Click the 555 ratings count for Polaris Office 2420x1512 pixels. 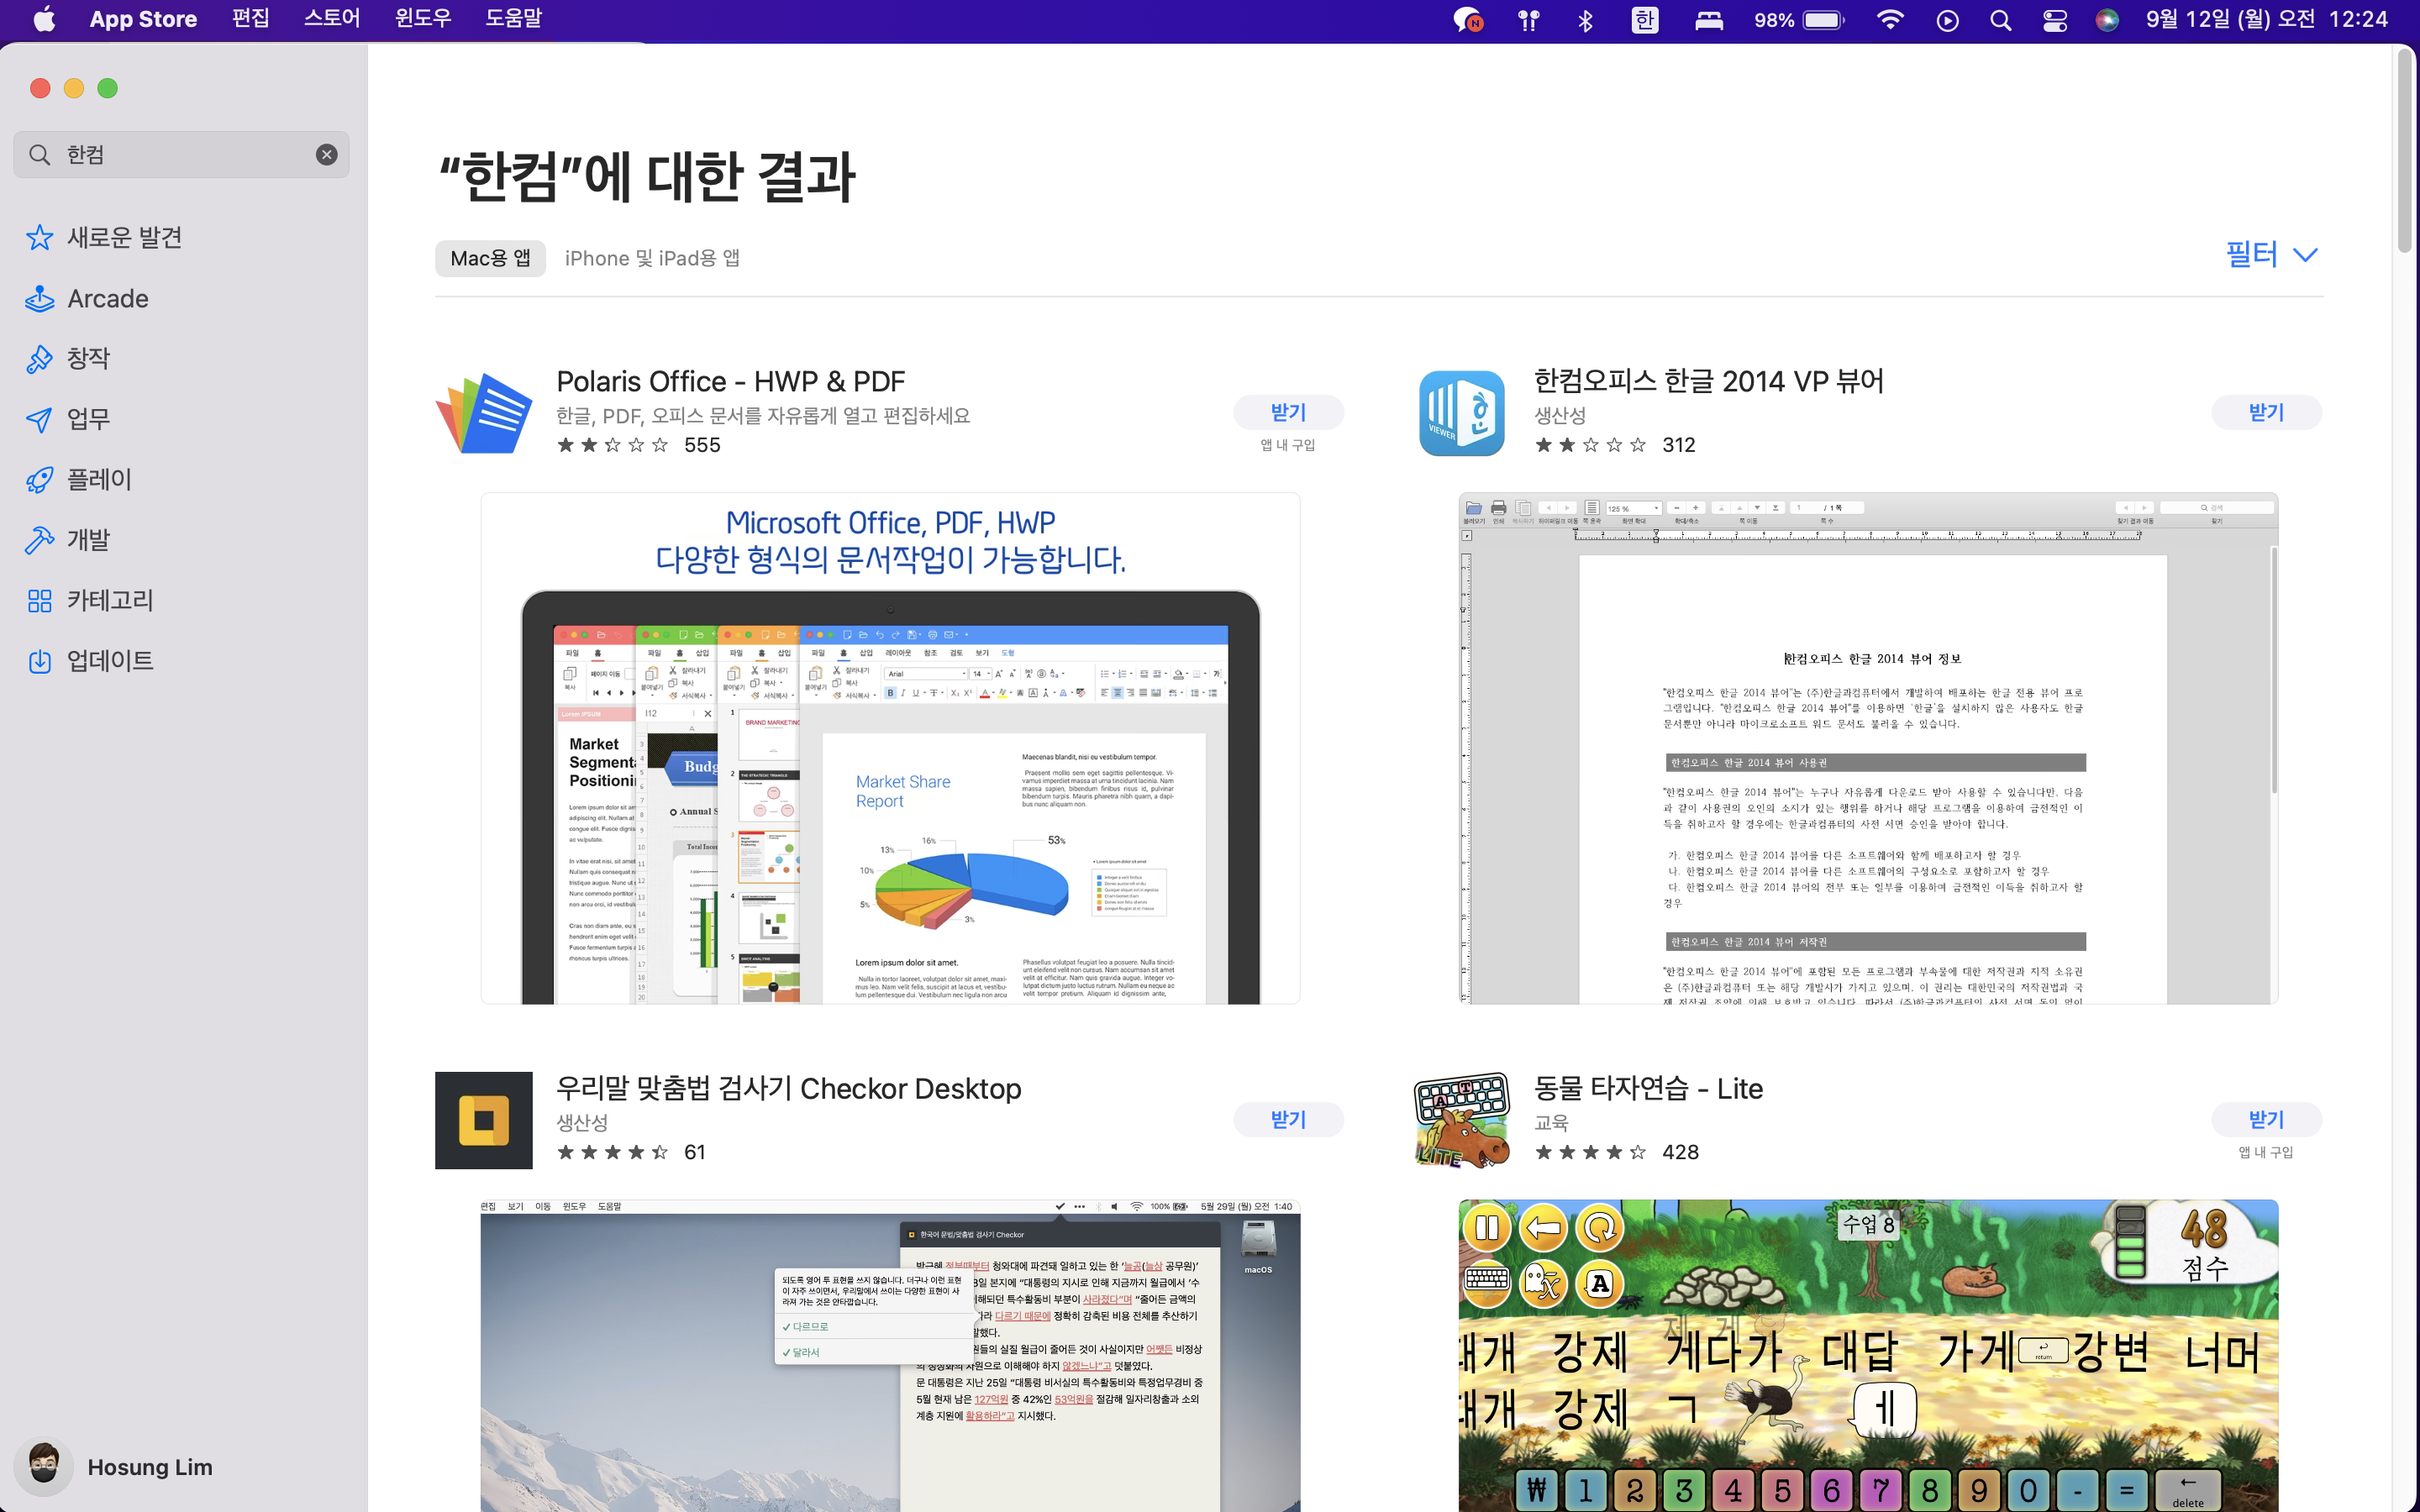click(x=702, y=445)
